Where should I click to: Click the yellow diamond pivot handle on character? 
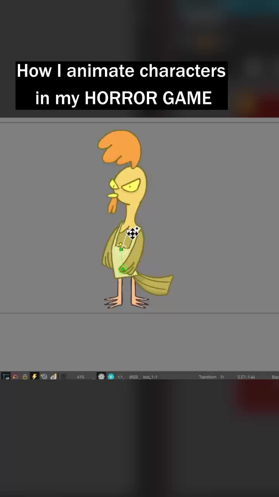[121, 244]
